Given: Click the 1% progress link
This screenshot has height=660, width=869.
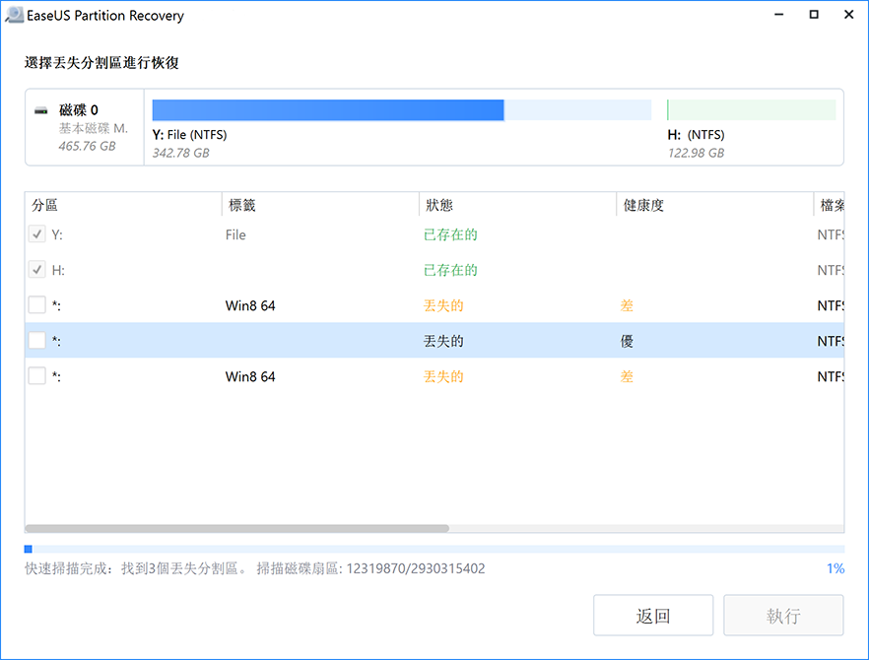Looking at the screenshot, I should pyautogui.click(x=836, y=567).
